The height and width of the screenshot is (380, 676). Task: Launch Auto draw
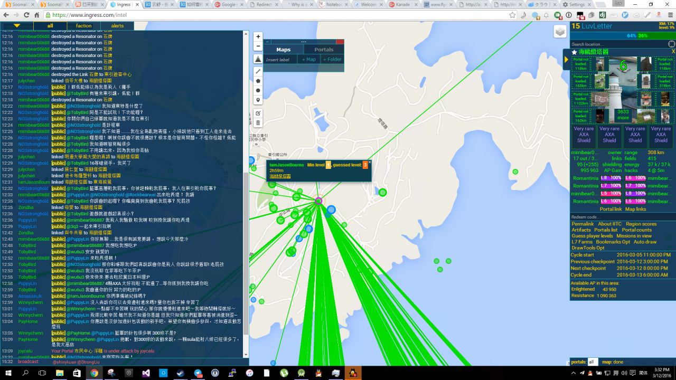click(x=645, y=242)
